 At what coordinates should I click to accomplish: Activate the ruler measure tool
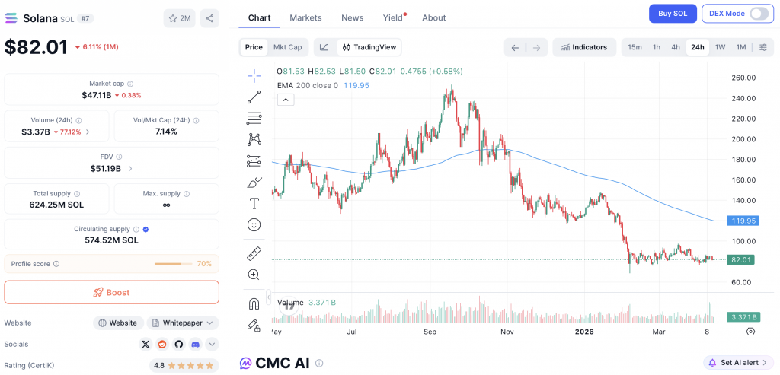[x=254, y=253]
